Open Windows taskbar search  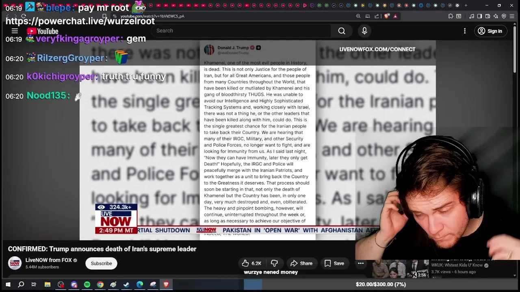[21, 285]
